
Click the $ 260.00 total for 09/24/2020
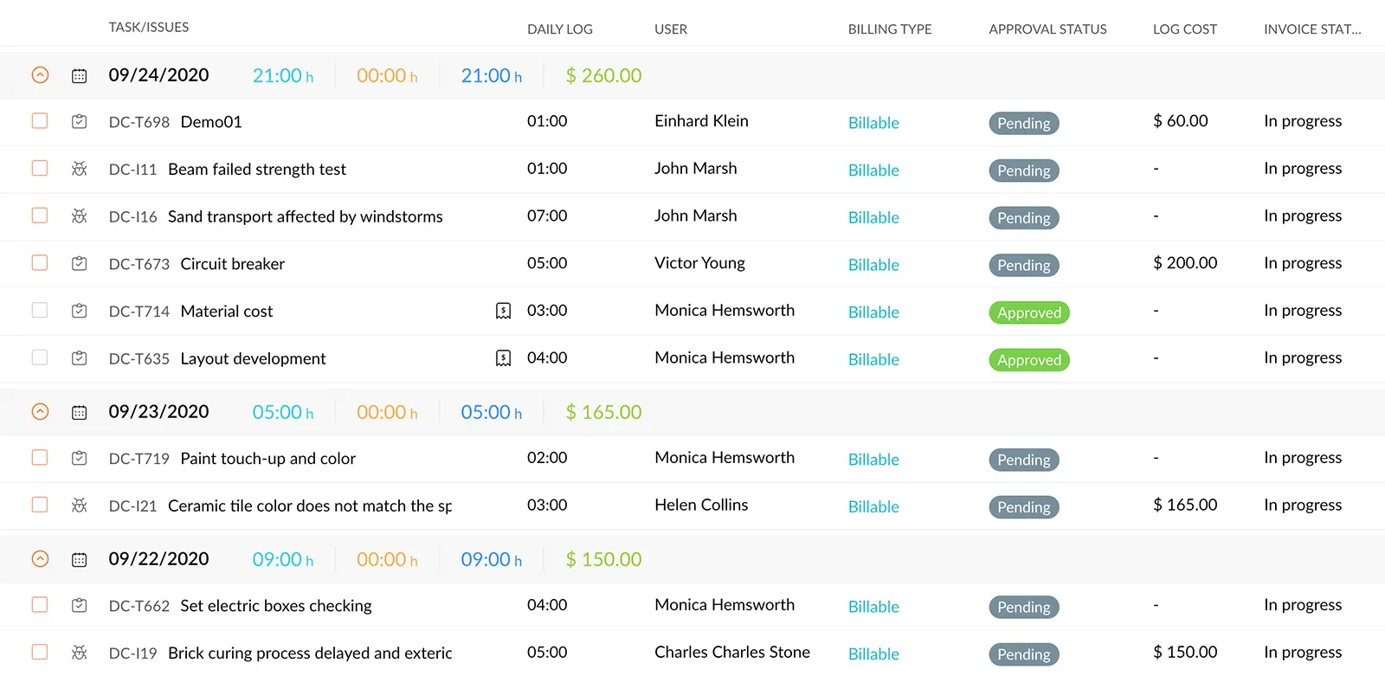(x=603, y=75)
